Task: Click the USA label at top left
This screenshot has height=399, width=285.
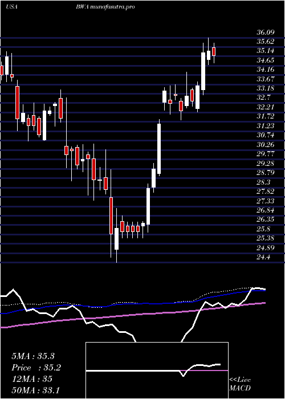Action: pos(11,7)
